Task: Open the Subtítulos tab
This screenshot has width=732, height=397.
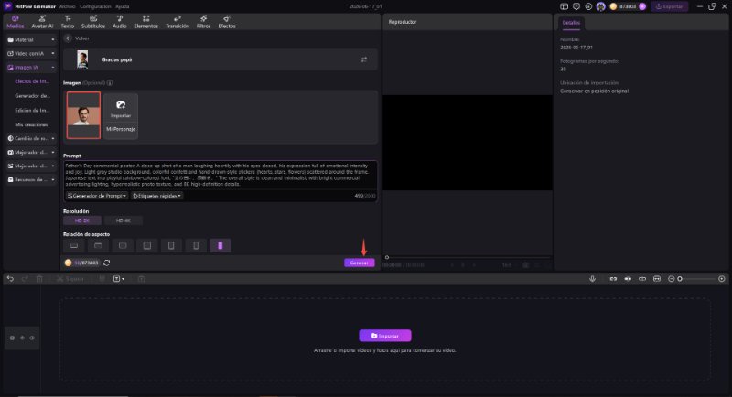Action: [x=93, y=22]
